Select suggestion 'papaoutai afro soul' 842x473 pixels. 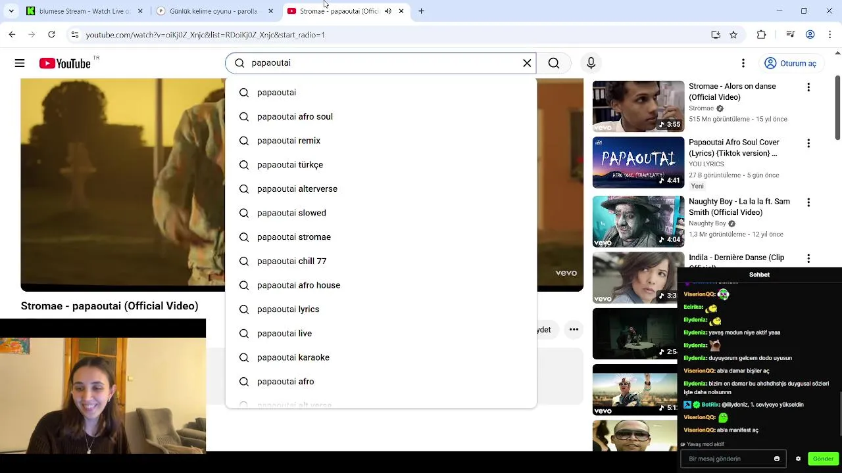pyautogui.click(x=381, y=116)
